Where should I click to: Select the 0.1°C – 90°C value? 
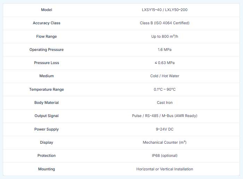coord(165,89)
